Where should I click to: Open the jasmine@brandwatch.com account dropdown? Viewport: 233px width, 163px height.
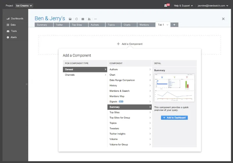point(213,6)
